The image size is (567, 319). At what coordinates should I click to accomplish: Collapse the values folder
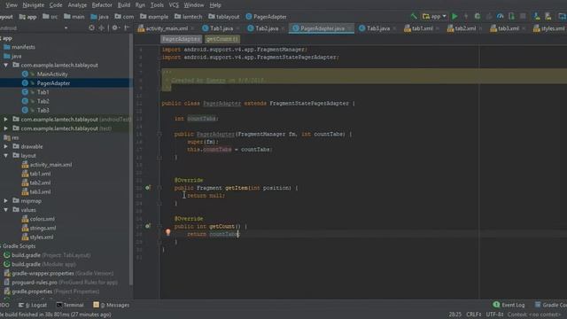(6, 210)
